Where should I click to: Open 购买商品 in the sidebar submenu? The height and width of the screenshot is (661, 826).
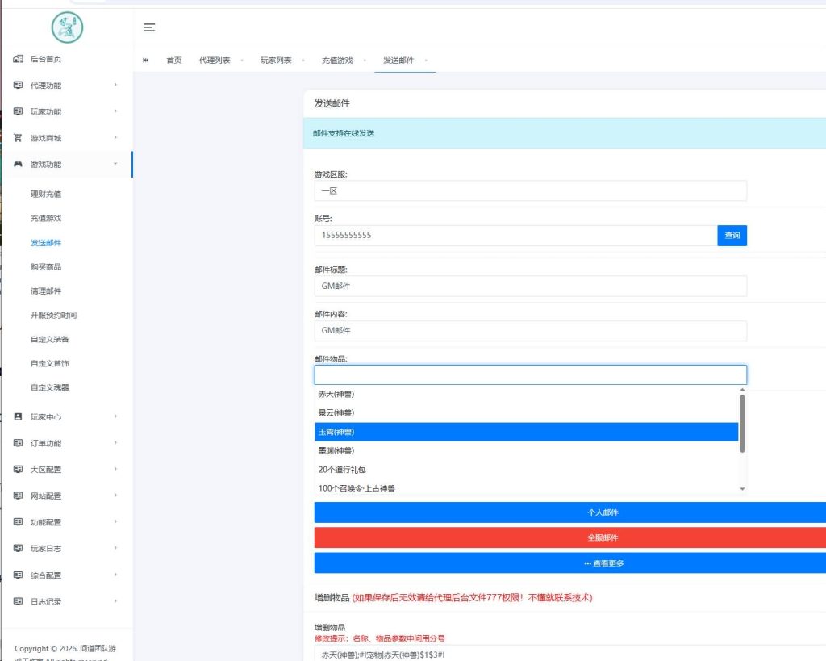[x=46, y=266]
